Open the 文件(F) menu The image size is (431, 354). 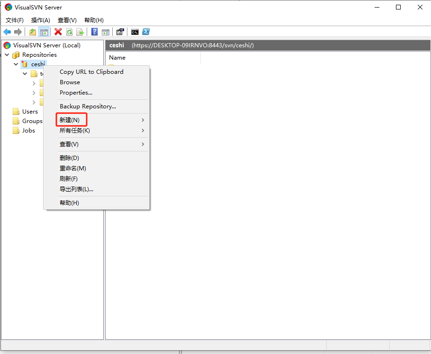click(x=15, y=20)
